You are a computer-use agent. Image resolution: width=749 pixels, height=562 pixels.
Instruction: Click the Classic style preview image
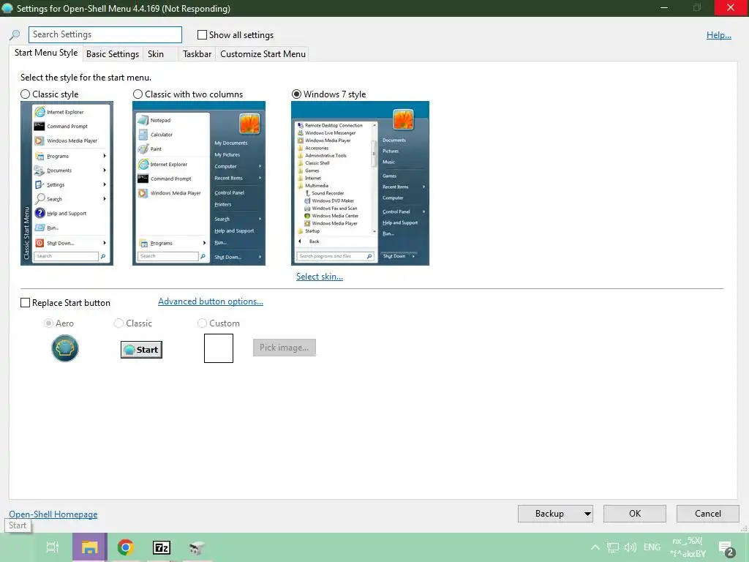[67, 183]
